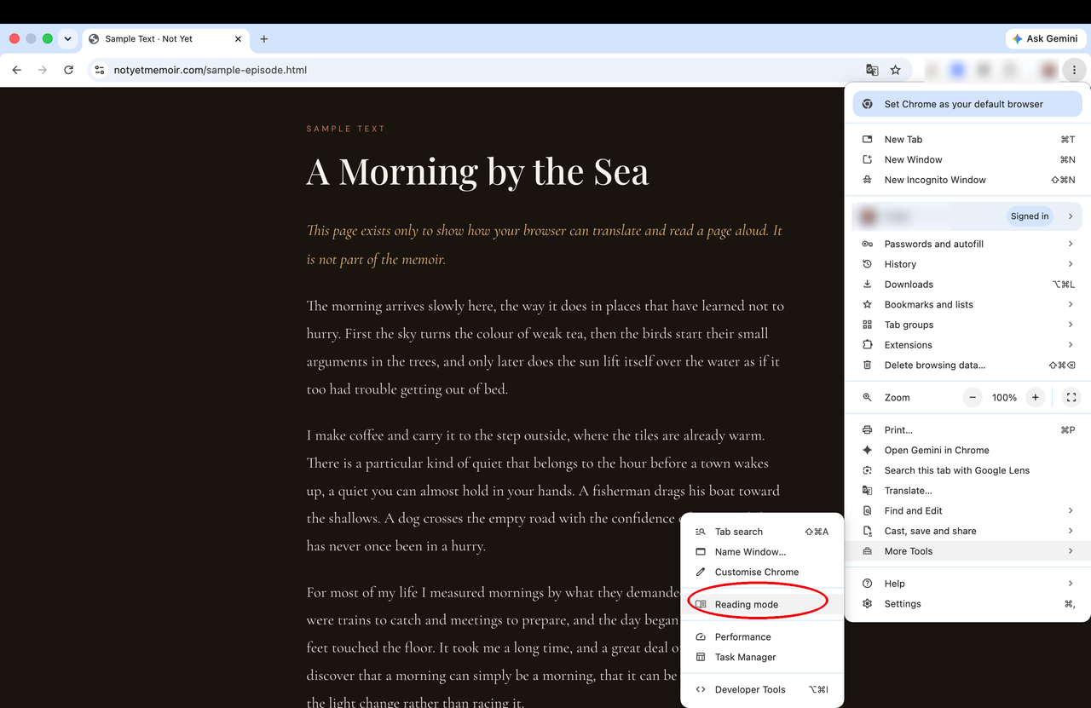Click the translate icon in address bar

click(x=872, y=70)
